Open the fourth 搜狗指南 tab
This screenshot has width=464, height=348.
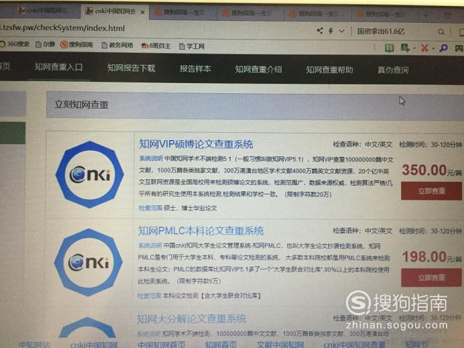(x=385, y=14)
